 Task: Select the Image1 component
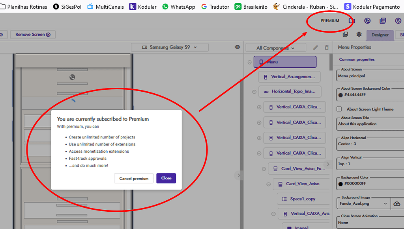click(306, 226)
